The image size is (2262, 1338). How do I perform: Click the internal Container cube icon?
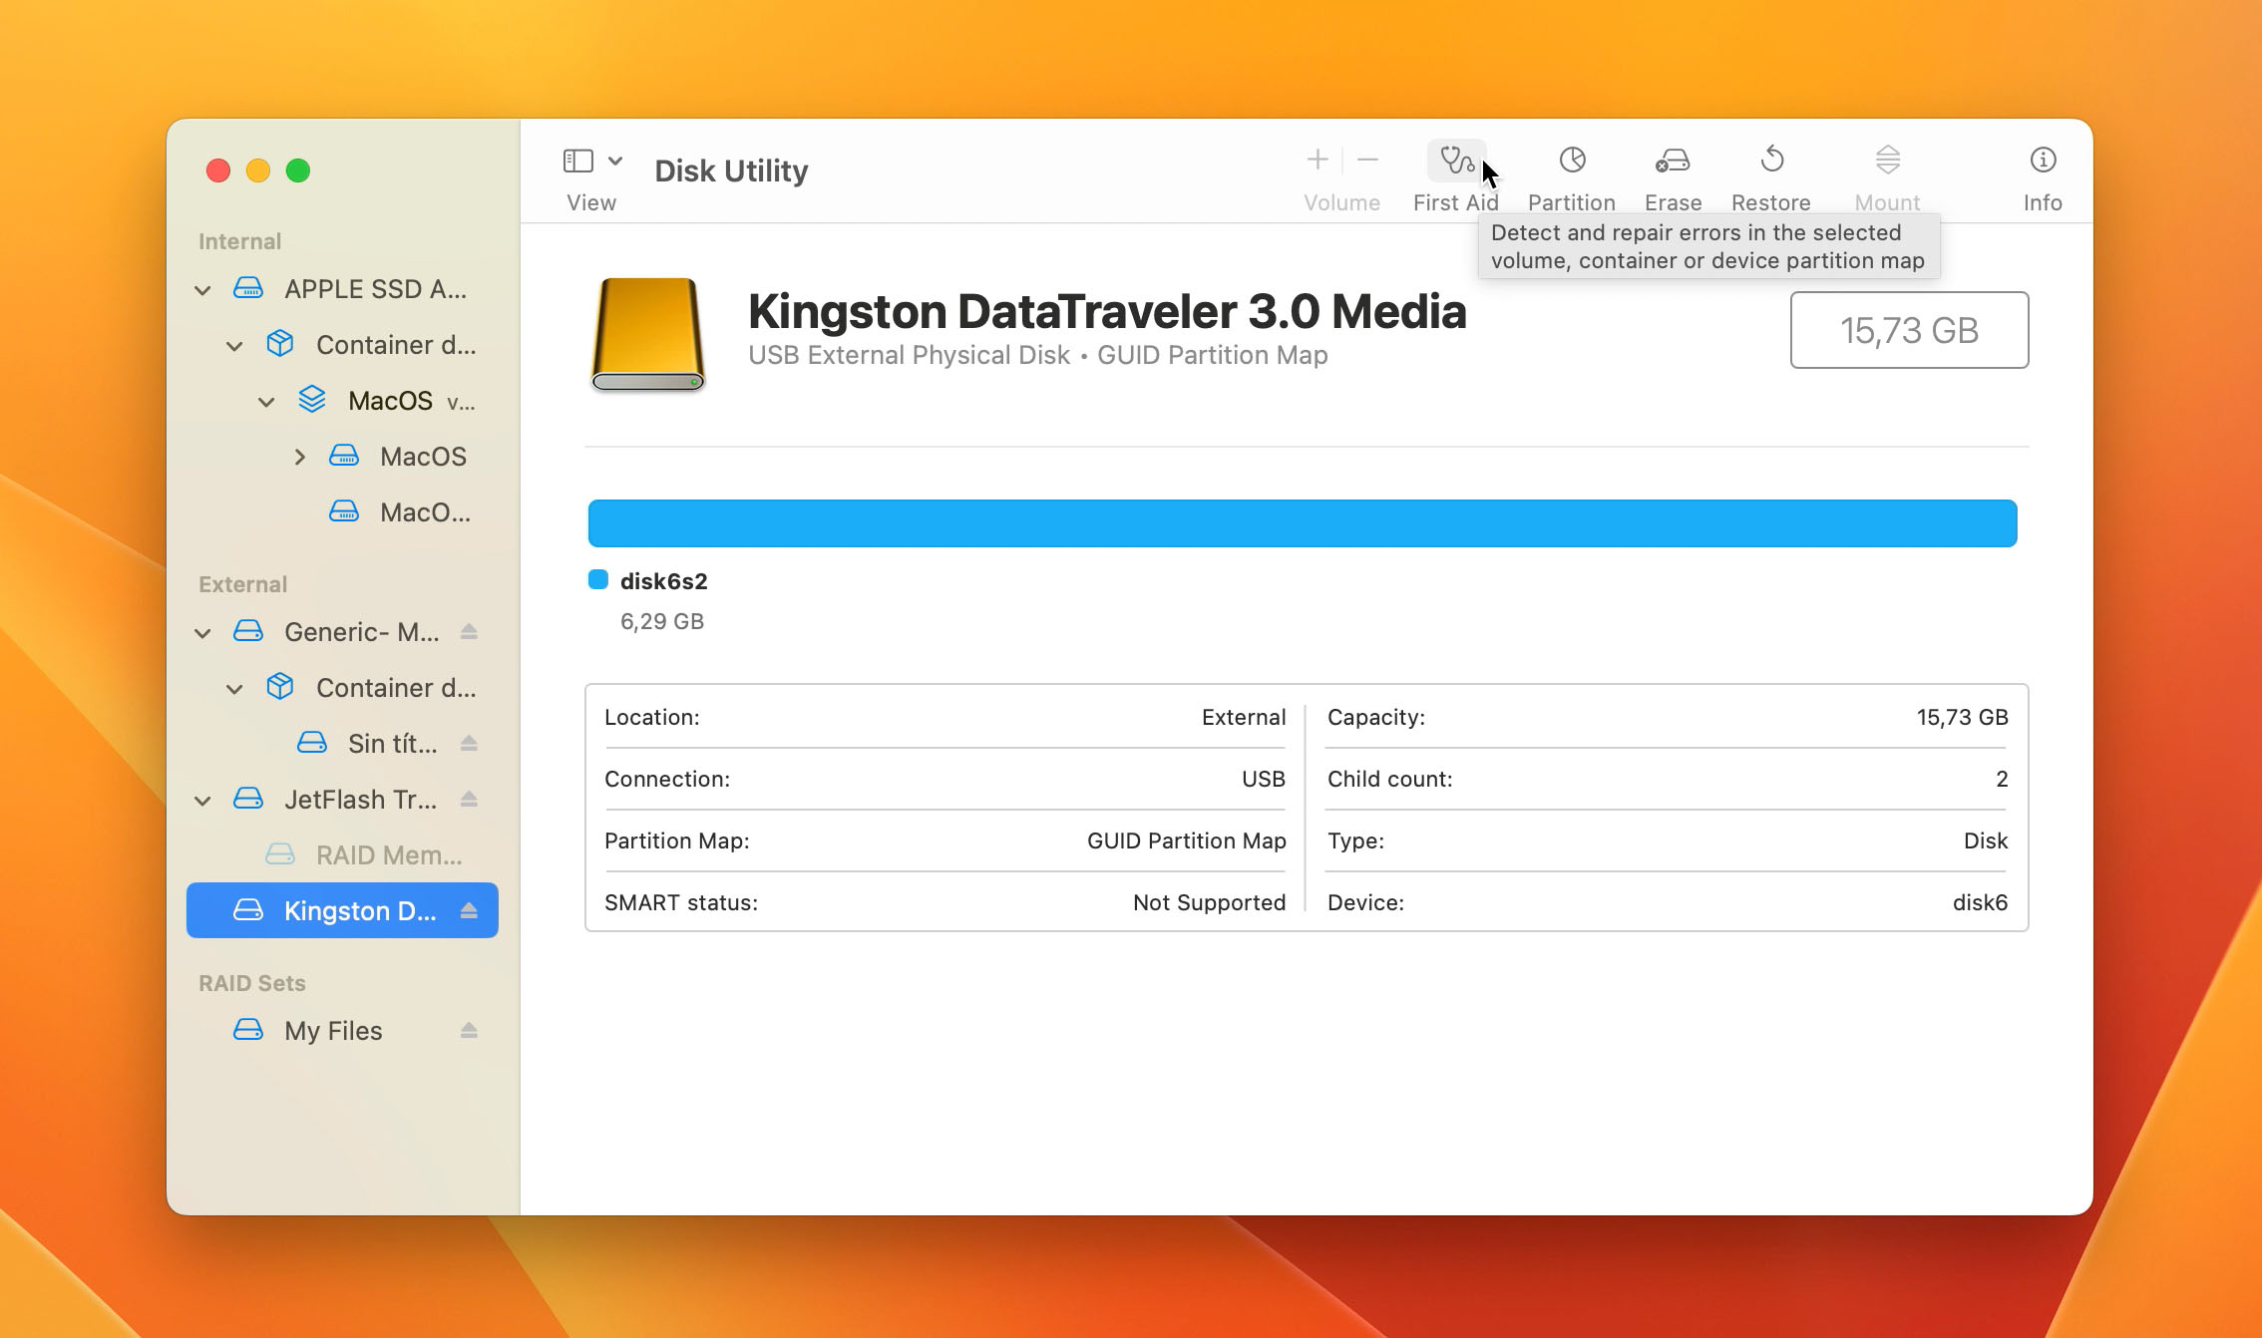(280, 344)
